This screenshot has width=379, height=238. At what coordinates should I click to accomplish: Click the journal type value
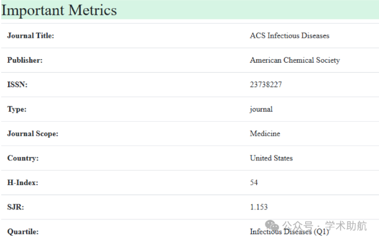[261, 109]
